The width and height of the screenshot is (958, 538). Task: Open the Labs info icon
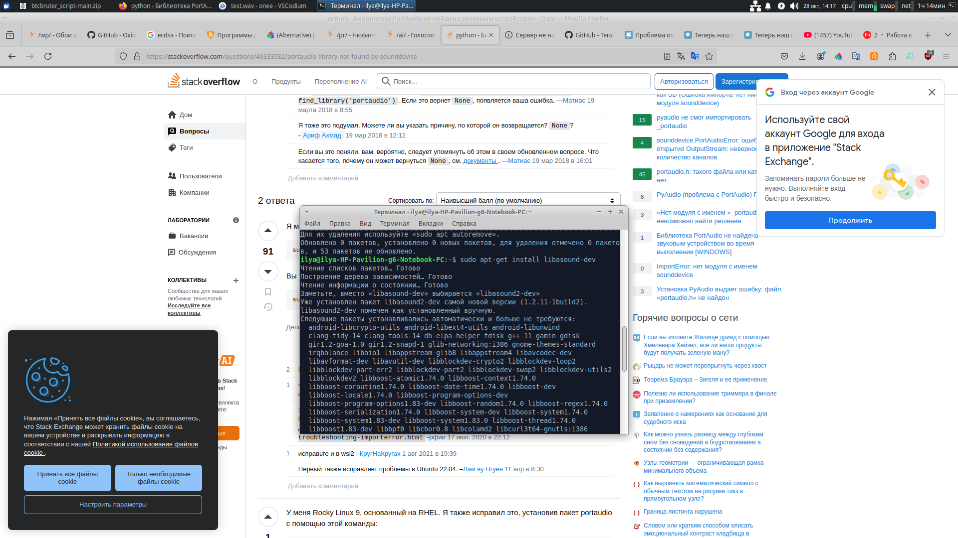click(236, 220)
